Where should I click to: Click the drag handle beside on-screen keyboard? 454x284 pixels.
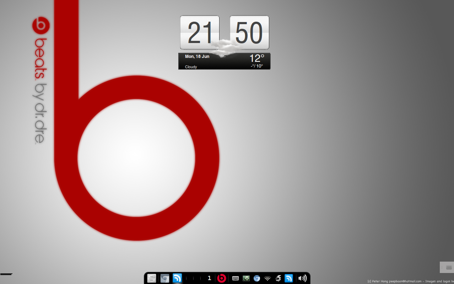pos(442,267)
